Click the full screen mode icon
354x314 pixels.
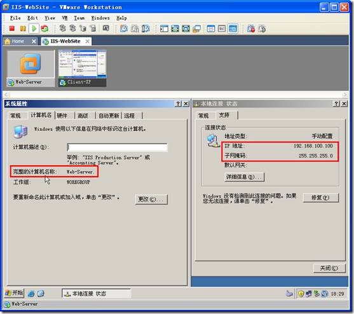pos(175,29)
